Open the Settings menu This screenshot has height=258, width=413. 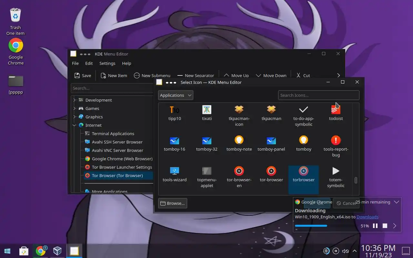click(x=107, y=63)
